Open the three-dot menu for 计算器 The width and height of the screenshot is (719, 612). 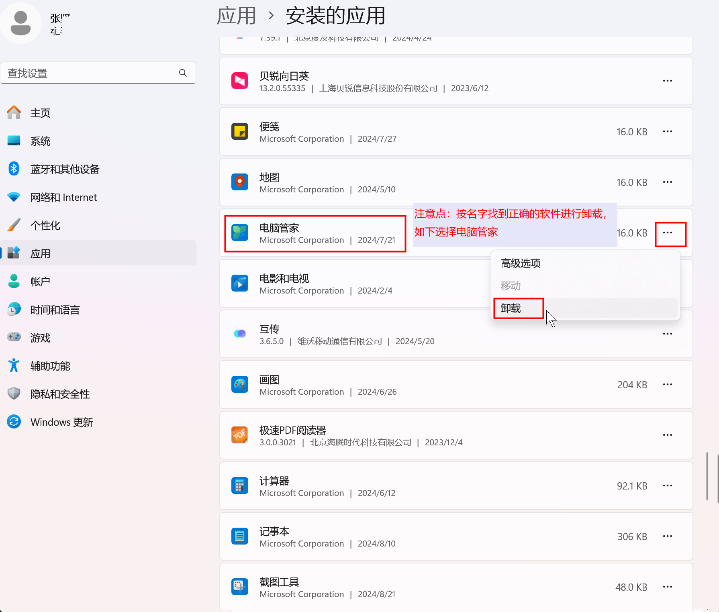668,486
